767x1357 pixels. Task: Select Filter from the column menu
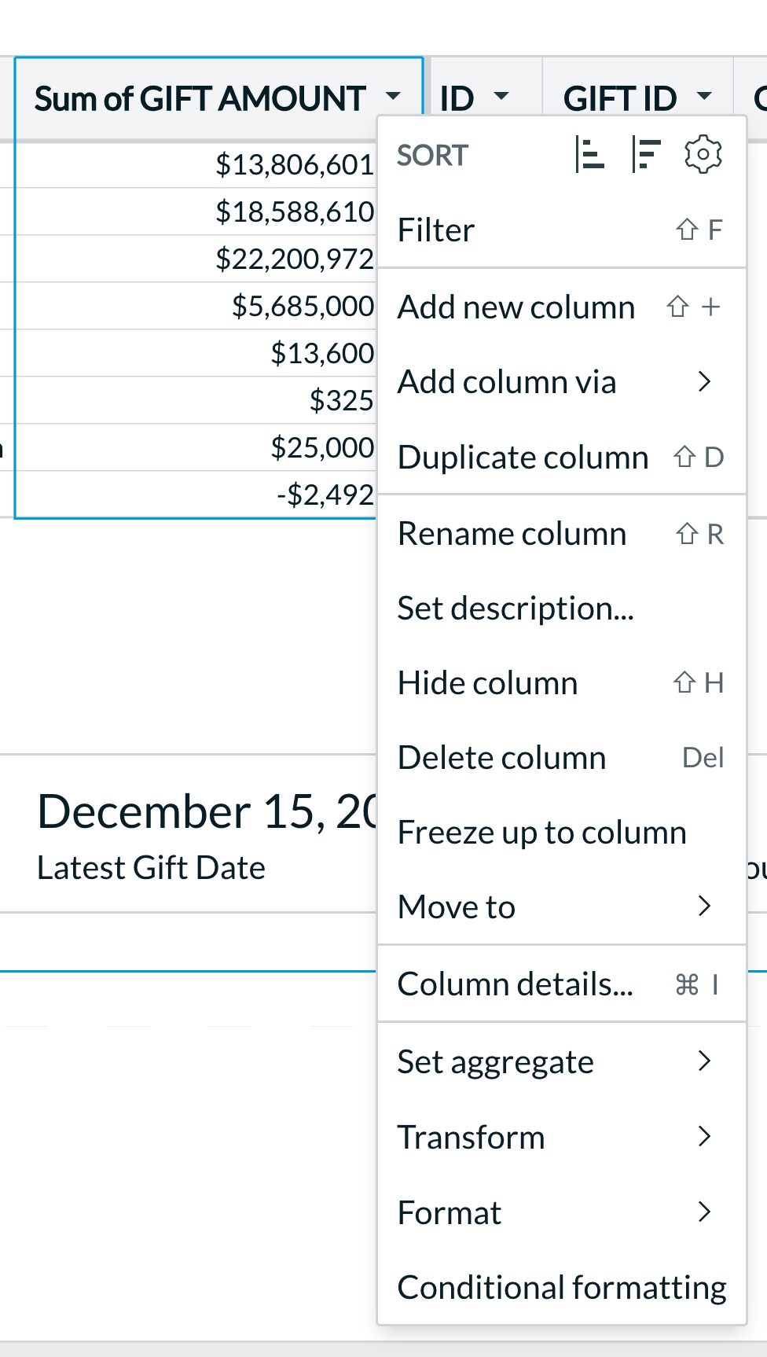[561, 230]
